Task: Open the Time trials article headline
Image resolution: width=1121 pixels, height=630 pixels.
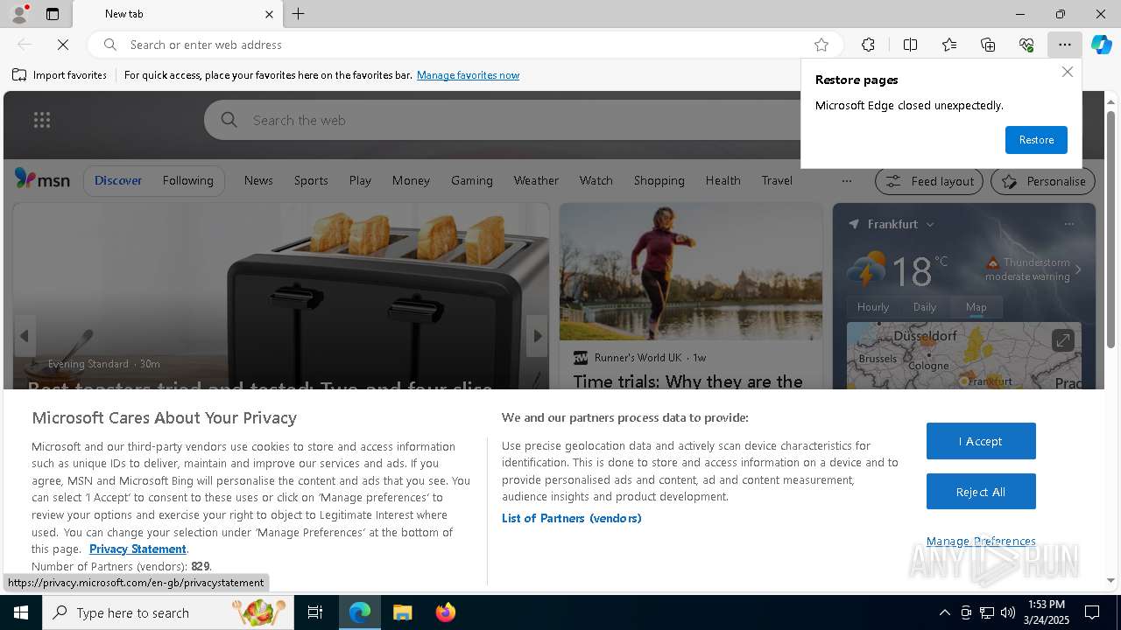Action: coord(687,381)
